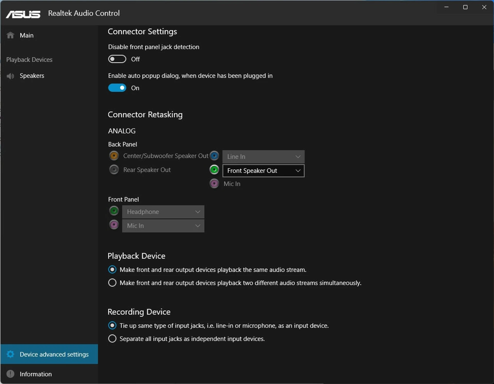494x384 pixels.
Task: Minimize the Realtek Audio Control window
Action: pos(447,7)
